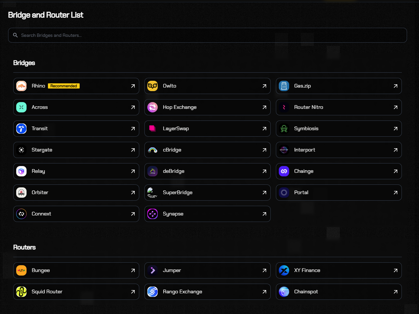The width and height of the screenshot is (419, 314).
Task: Click the cBridge rainbow logo icon
Action: point(153,150)
